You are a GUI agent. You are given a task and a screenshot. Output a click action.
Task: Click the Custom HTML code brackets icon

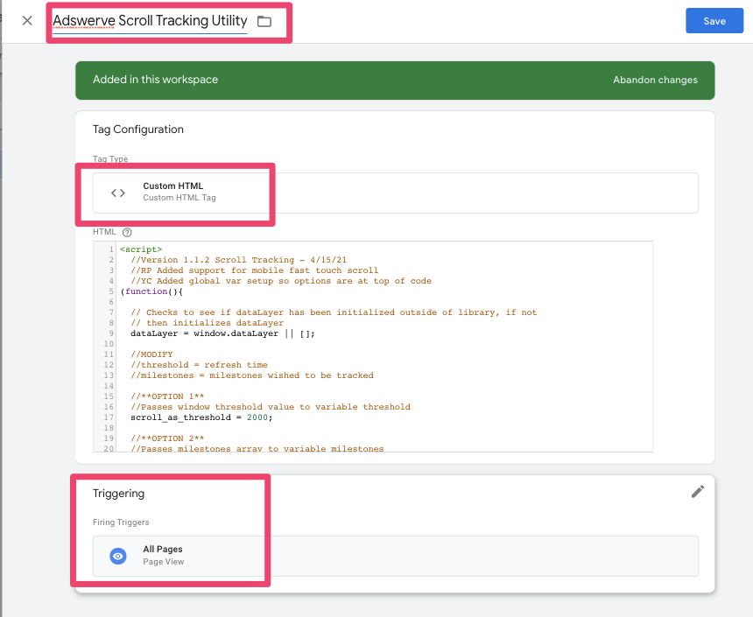[x=118, y=193]
